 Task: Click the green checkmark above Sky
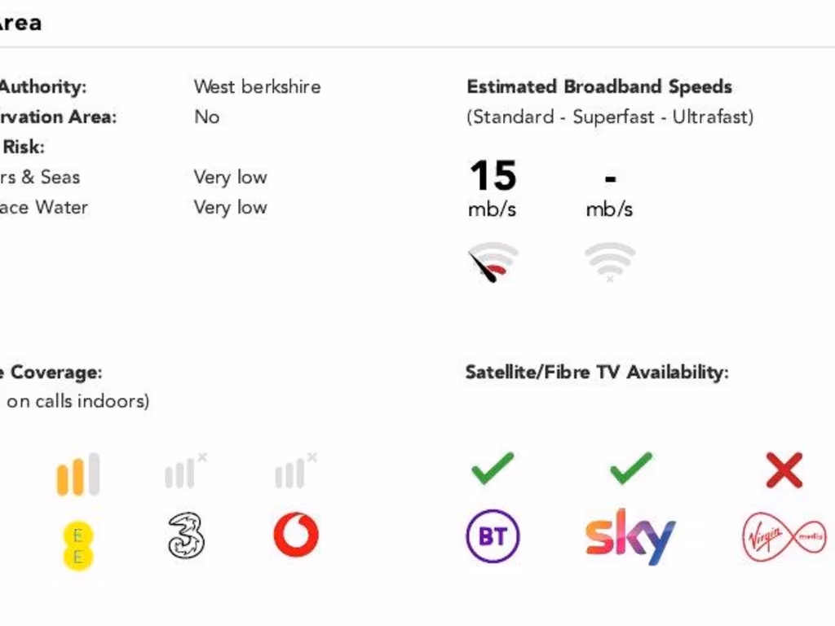631,468
